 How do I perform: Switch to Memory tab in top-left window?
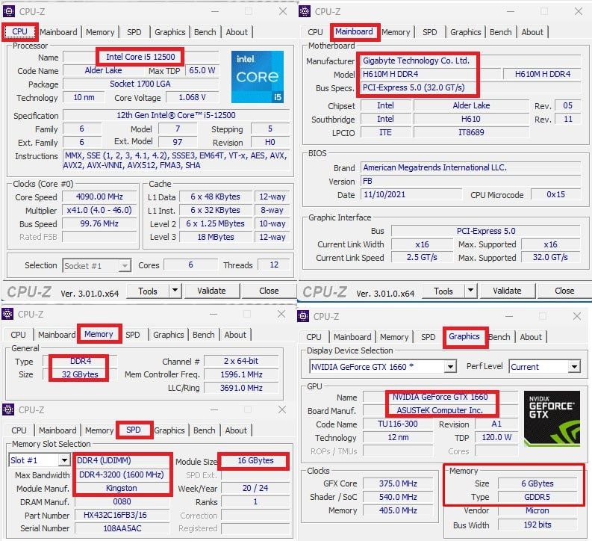pyautogui.click(x=100, y=32)
